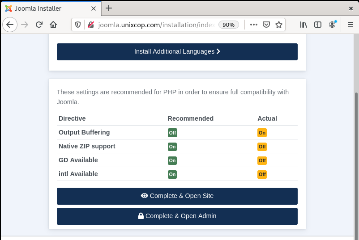The width and height of the screenshot is (359, 240).
Task: Select the Joomla Installer tab
Action: pos(51,8)
